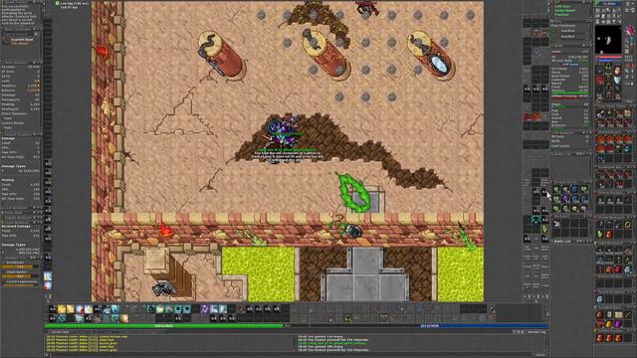Pick the first green rune in rune container
The width and height of the screenshot is (637, 358).
click(x=556, y=189)
